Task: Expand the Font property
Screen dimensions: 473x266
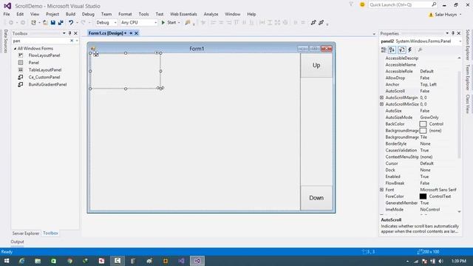Action: (x=381, y=190)
